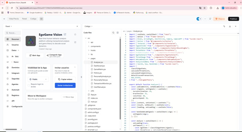The height and width of the screenshot is (132, 242).
Task: Close the Panel pane
Action: click(x=77, y=26)
